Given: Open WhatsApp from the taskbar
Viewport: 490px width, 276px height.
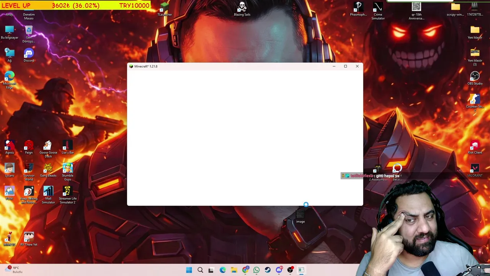Looking at the screenshot, I should [x=256, y=270].
